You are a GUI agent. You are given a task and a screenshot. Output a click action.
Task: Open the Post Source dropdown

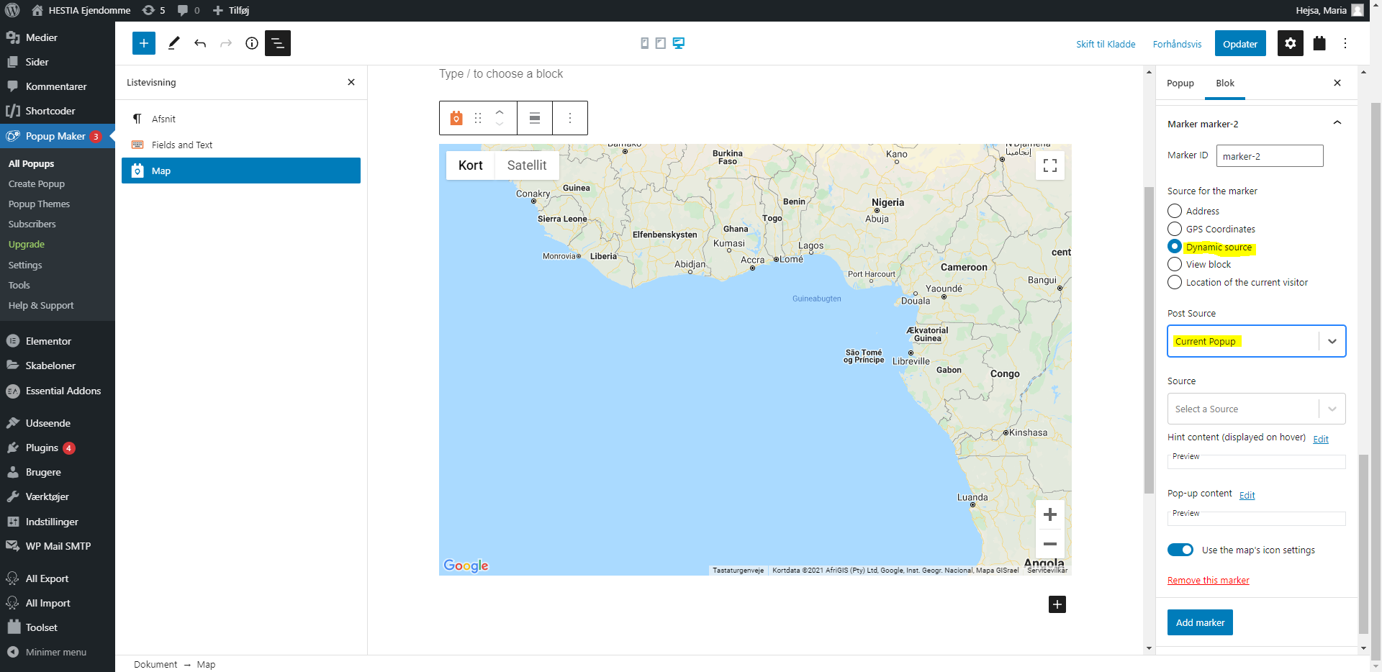[1256, 341]
